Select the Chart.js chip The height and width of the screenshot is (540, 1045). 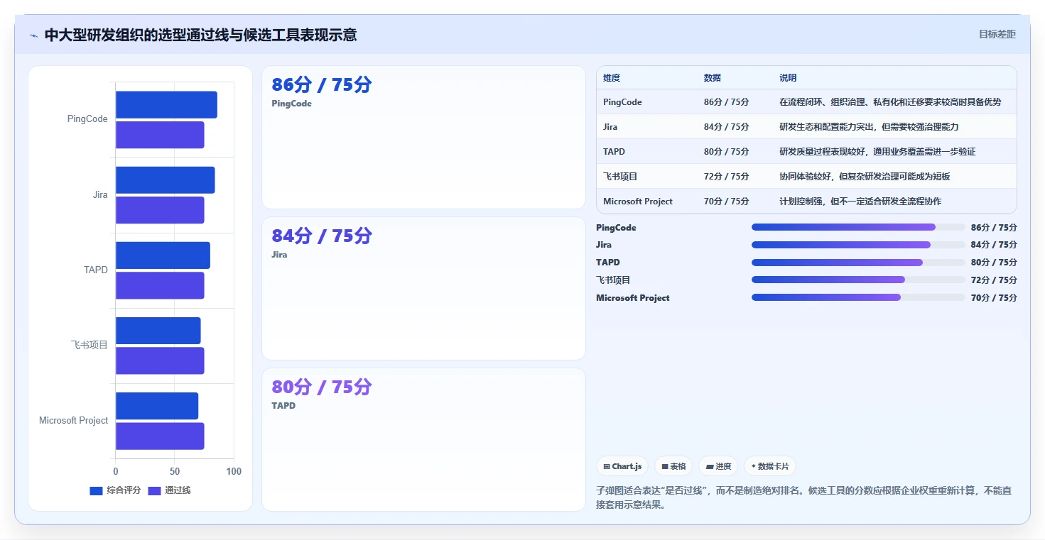(x=622, y=466)
